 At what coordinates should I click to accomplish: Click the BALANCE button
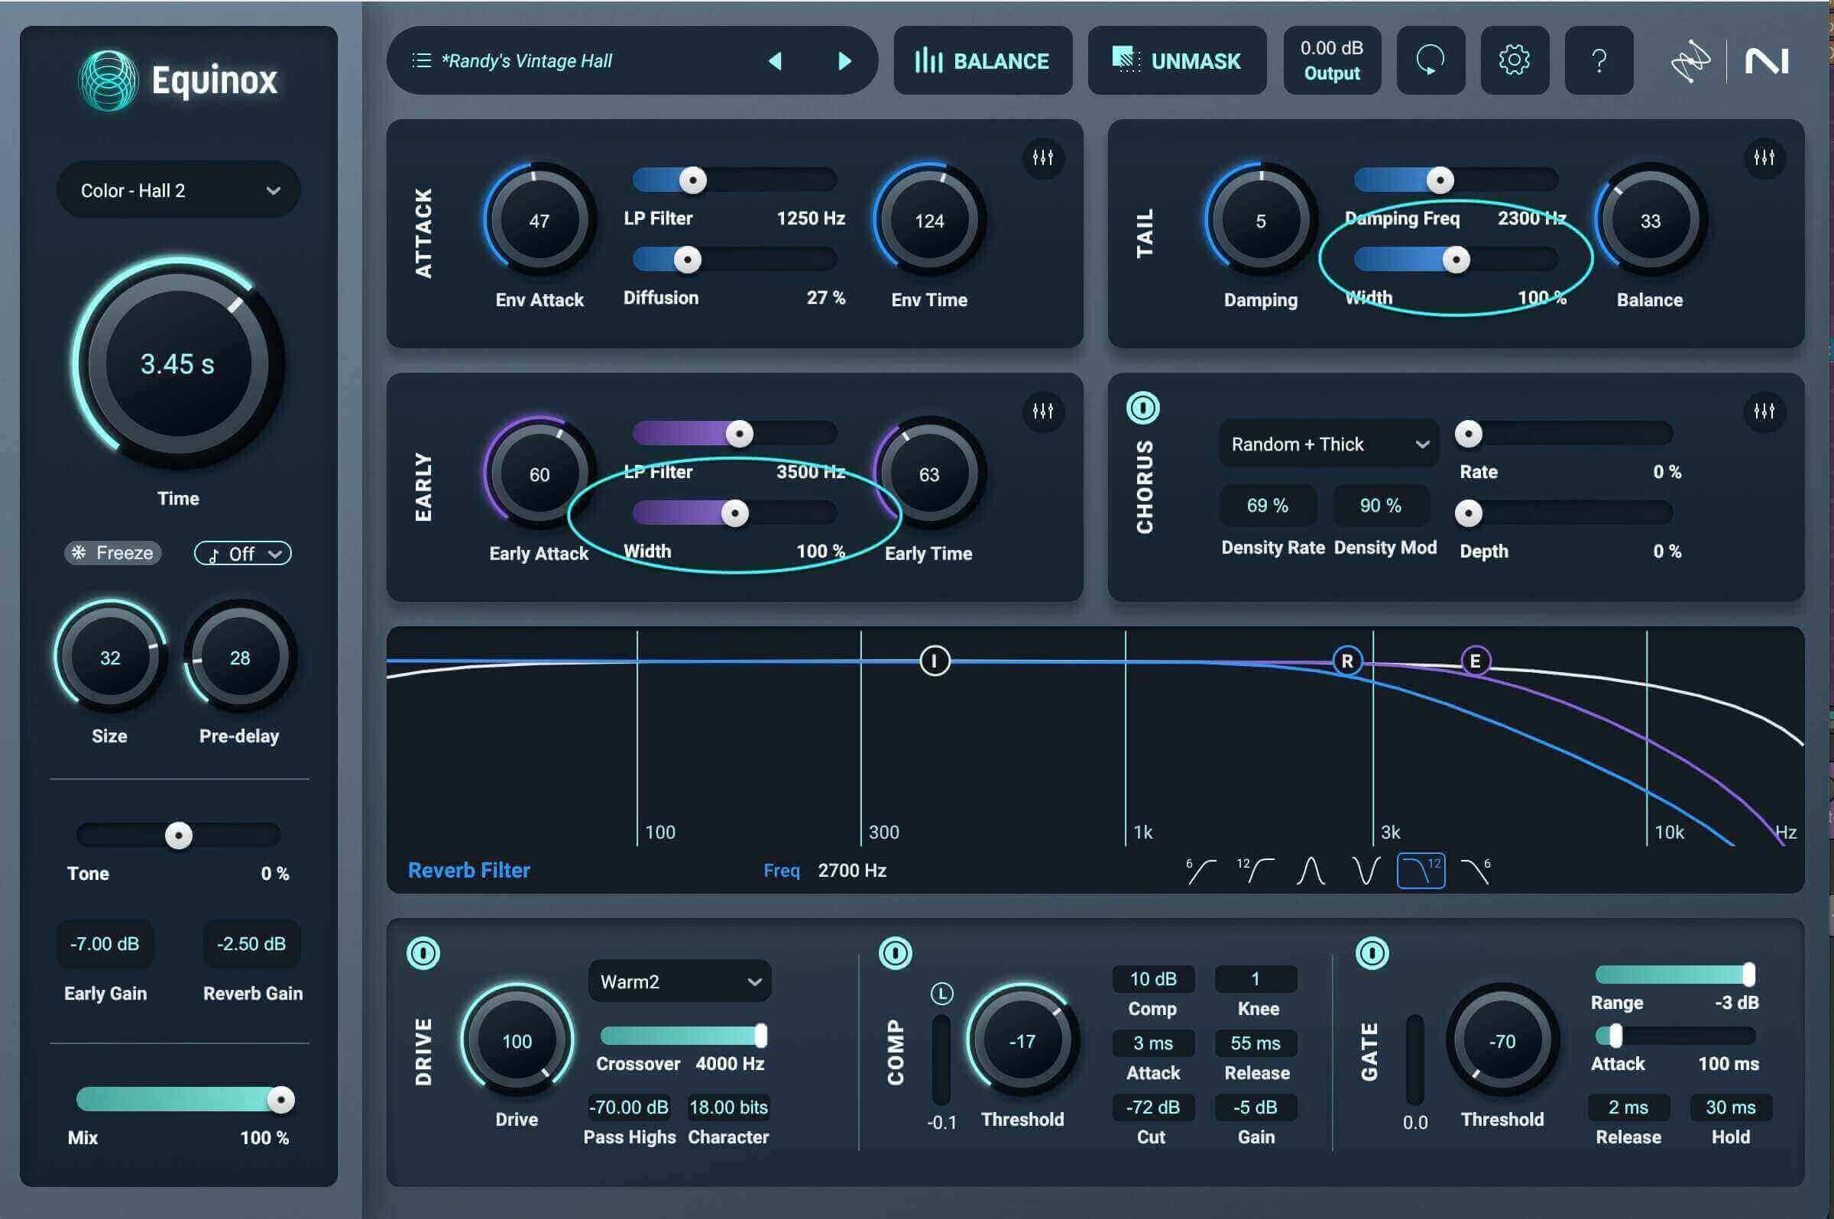[982, 60]
